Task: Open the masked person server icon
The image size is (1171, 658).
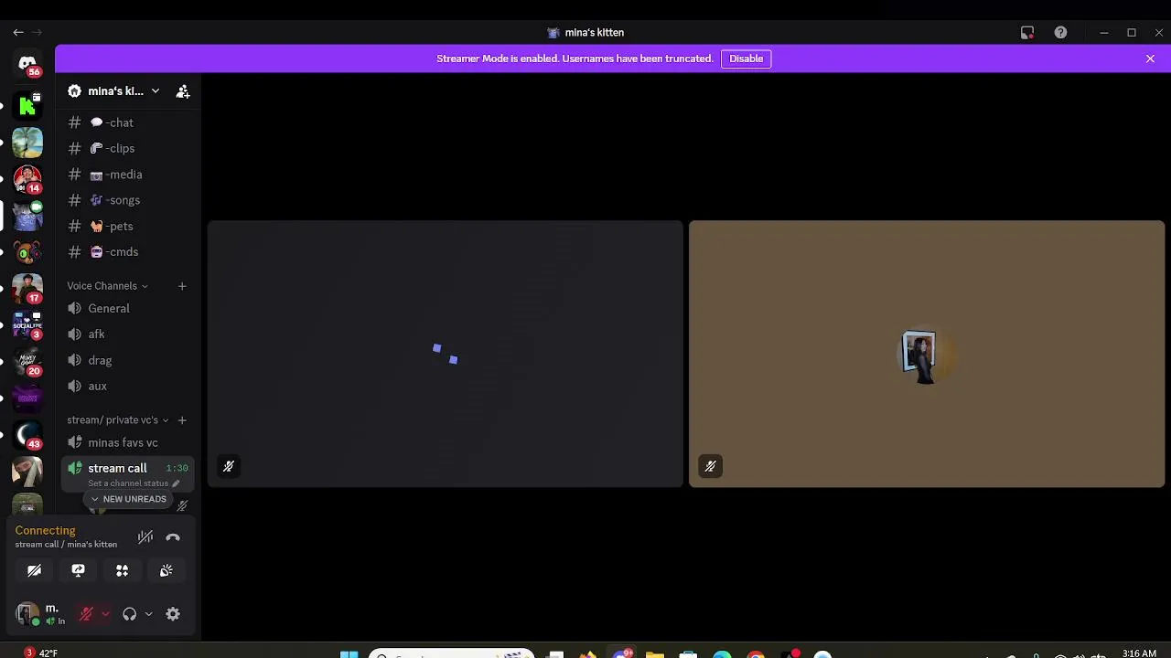Action: (27, 472)
